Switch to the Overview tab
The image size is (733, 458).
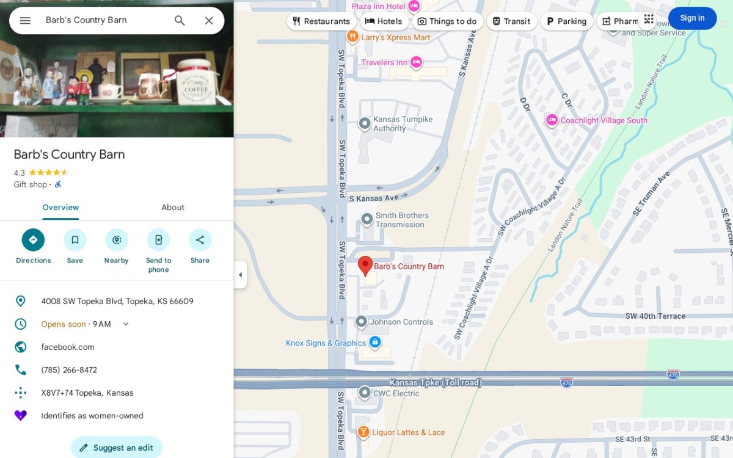[60, 208]
